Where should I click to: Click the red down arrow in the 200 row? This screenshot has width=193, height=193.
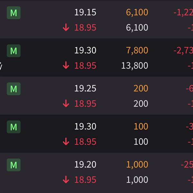coord(66,103)
